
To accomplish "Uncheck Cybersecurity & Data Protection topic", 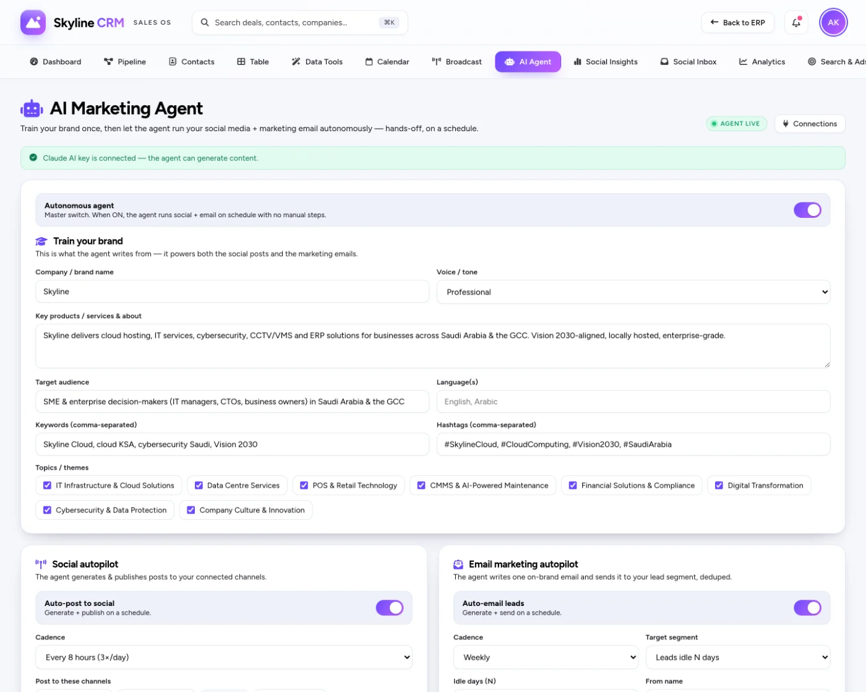I will coord(48,510).
